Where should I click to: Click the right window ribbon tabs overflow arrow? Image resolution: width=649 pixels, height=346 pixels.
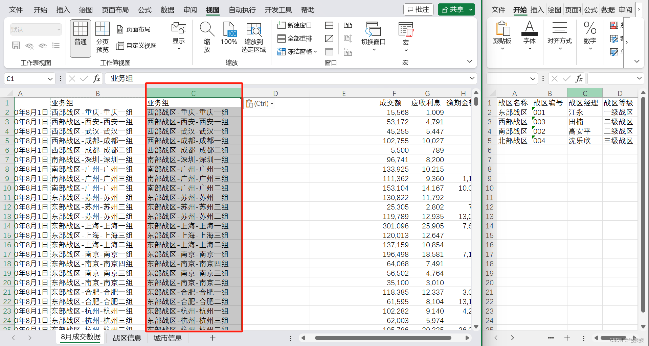point(639,10)
